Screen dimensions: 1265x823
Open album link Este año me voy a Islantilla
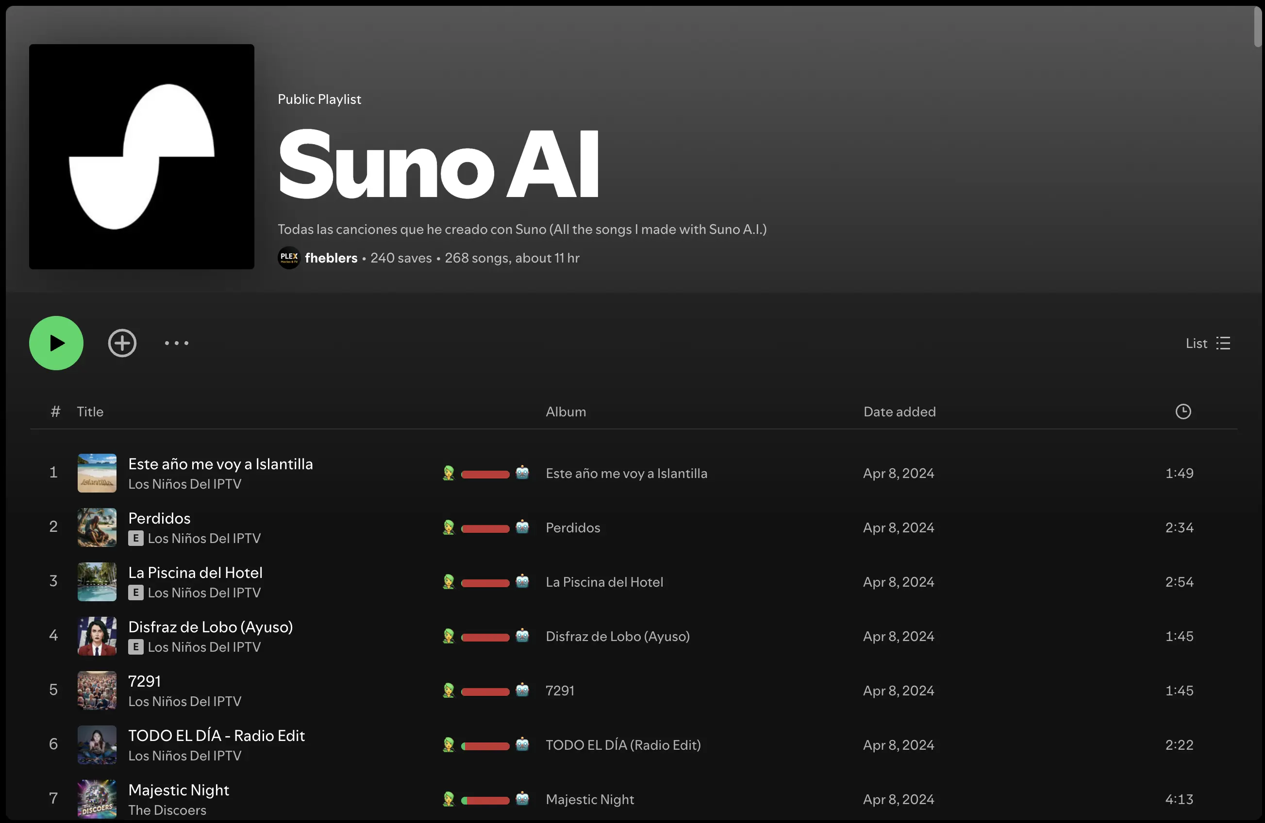click(x=626, y=474)
